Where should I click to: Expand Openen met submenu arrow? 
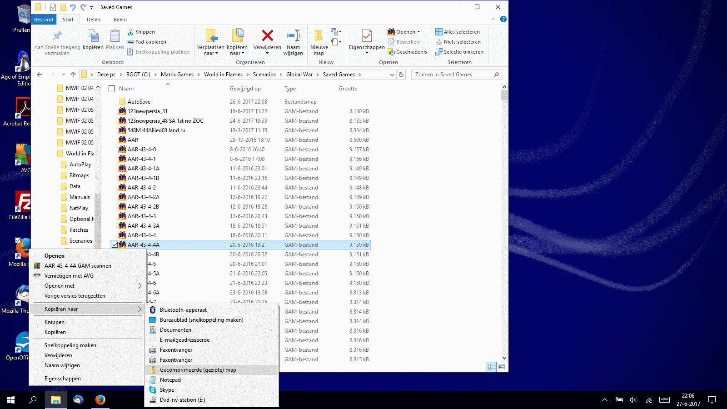tap(139, 286)
